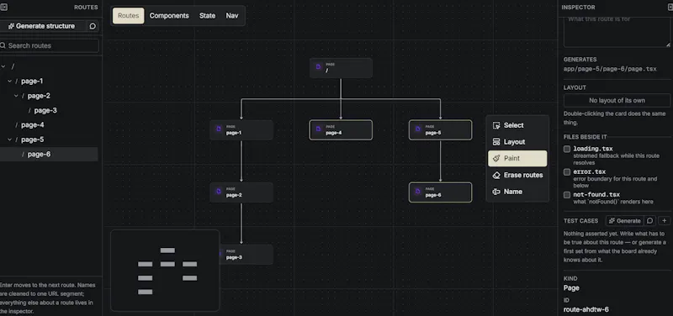
Task: Switch to the Components tab
Action: [x=169, y=16]
